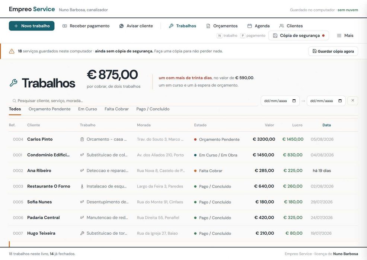Image resolution: width=367 pixels, height=260 pixels.
Task: Sort by the Valor column header
Action: pos(269,125)
